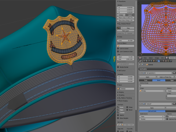Open the World properties tab icon
The width and height of the screenshot is (176, 132).
(151, 61)
